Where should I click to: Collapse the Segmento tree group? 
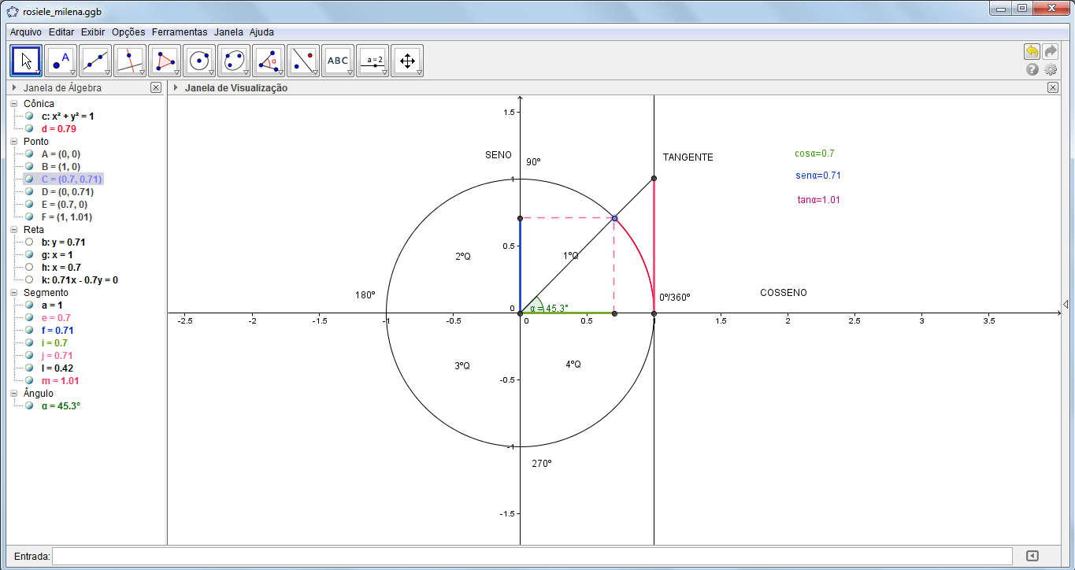(14, 292)
